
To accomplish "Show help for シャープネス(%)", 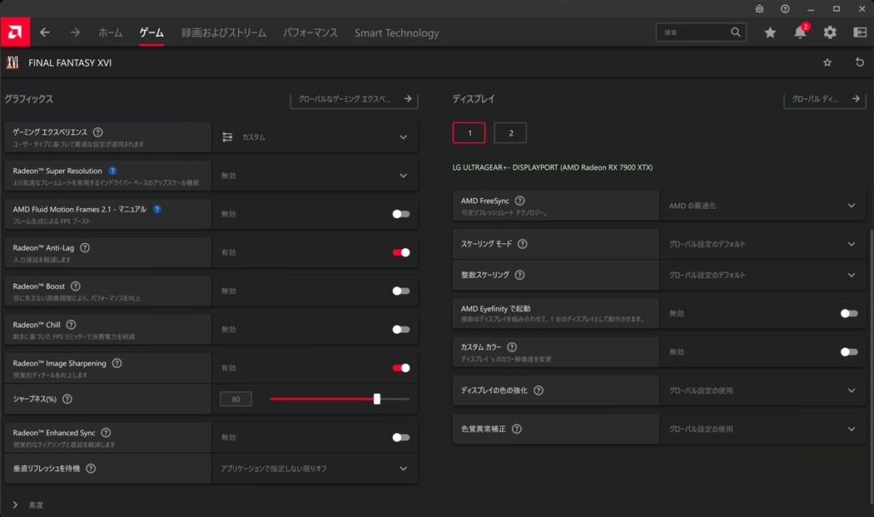I will (x=67, y=399).
